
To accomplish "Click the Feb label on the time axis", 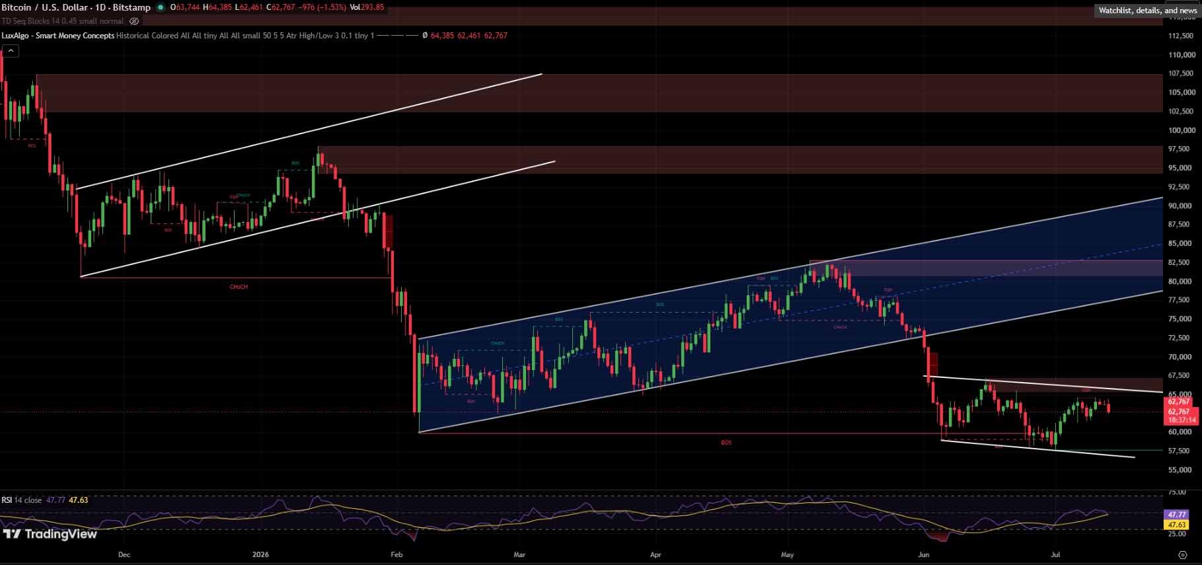I will [396, 555].
